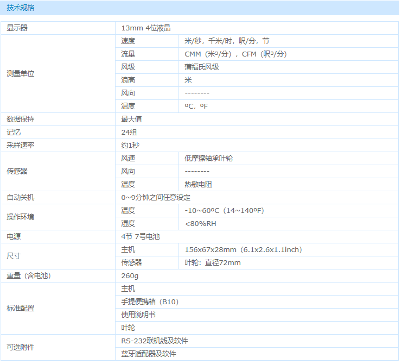
Task: Select the 低摩擦轴承叶轮 sensor value
Action: click(209, 158)
